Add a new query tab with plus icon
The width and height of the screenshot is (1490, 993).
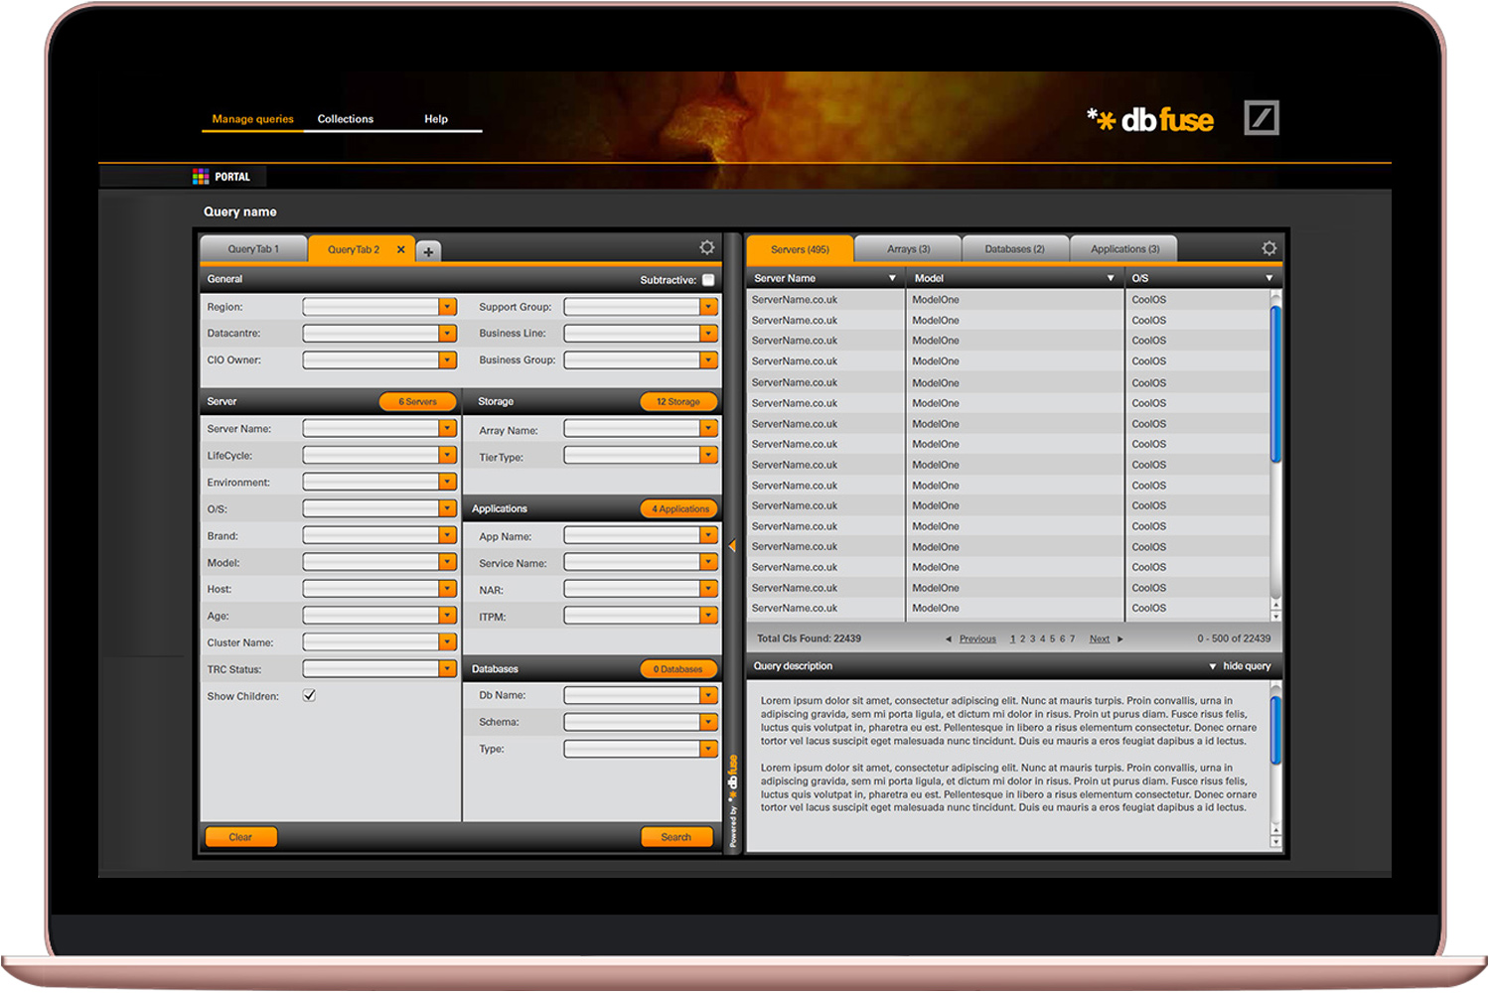tap(428, 252)
